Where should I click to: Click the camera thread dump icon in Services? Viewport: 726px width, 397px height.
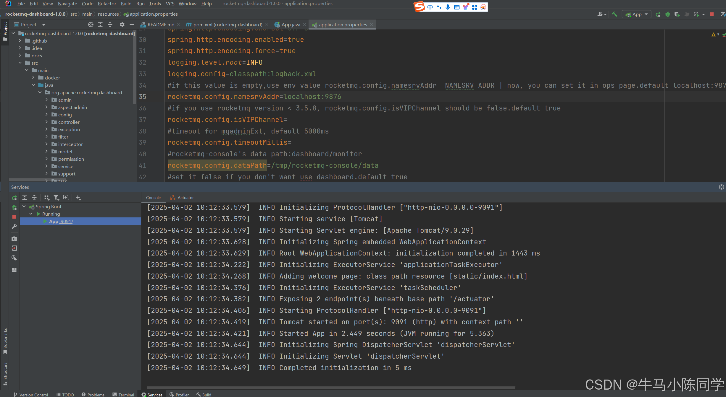pos(14,239)
